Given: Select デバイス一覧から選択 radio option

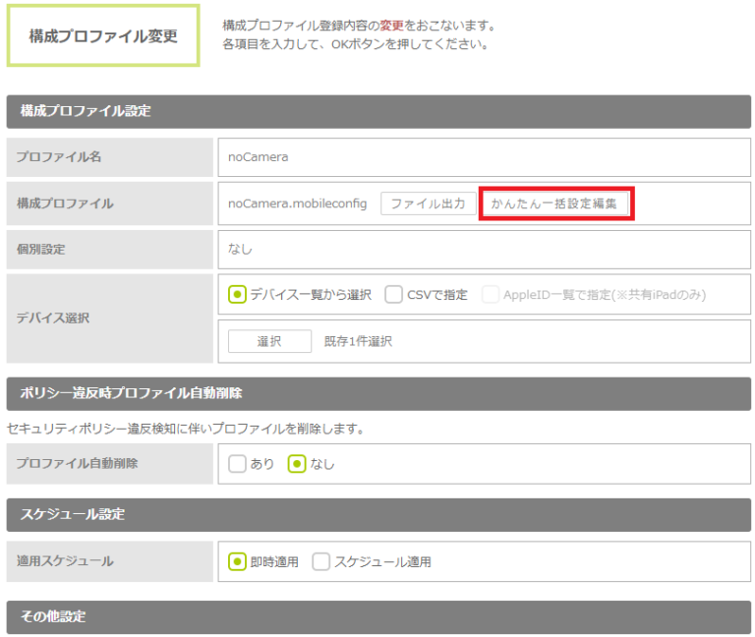Looking at the screenshot, I should (237, 294).
